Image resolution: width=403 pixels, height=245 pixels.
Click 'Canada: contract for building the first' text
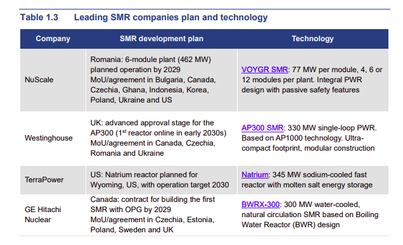point(153,199)
